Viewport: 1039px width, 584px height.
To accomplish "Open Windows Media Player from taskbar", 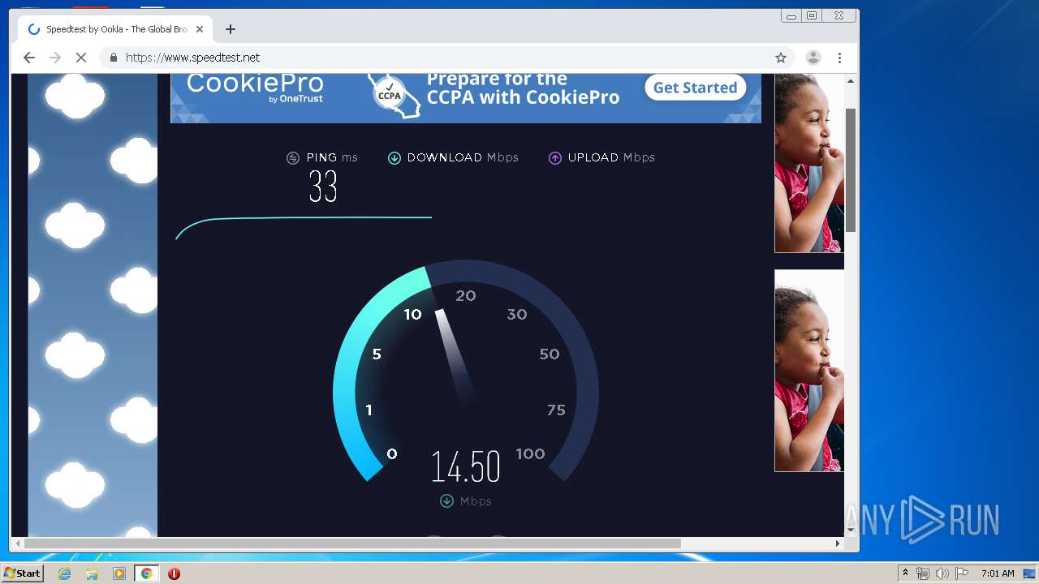I will [119, 573].
